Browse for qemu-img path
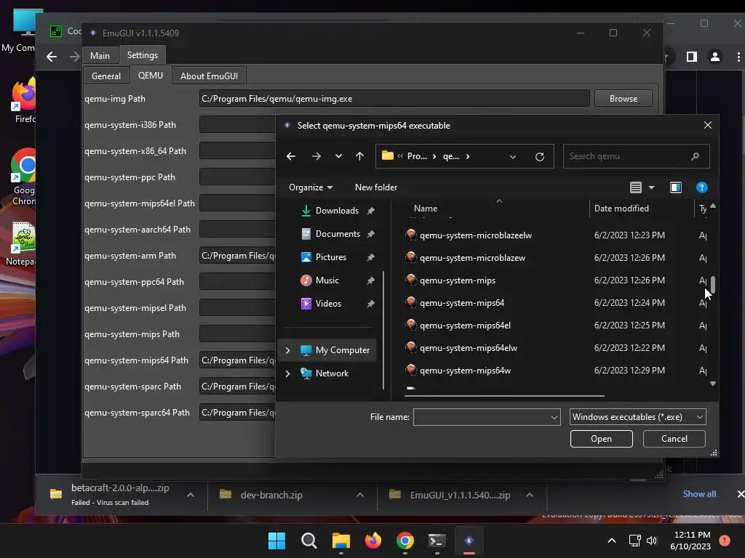The width and height of the screenshot is (745, 558). click(623, 99)
